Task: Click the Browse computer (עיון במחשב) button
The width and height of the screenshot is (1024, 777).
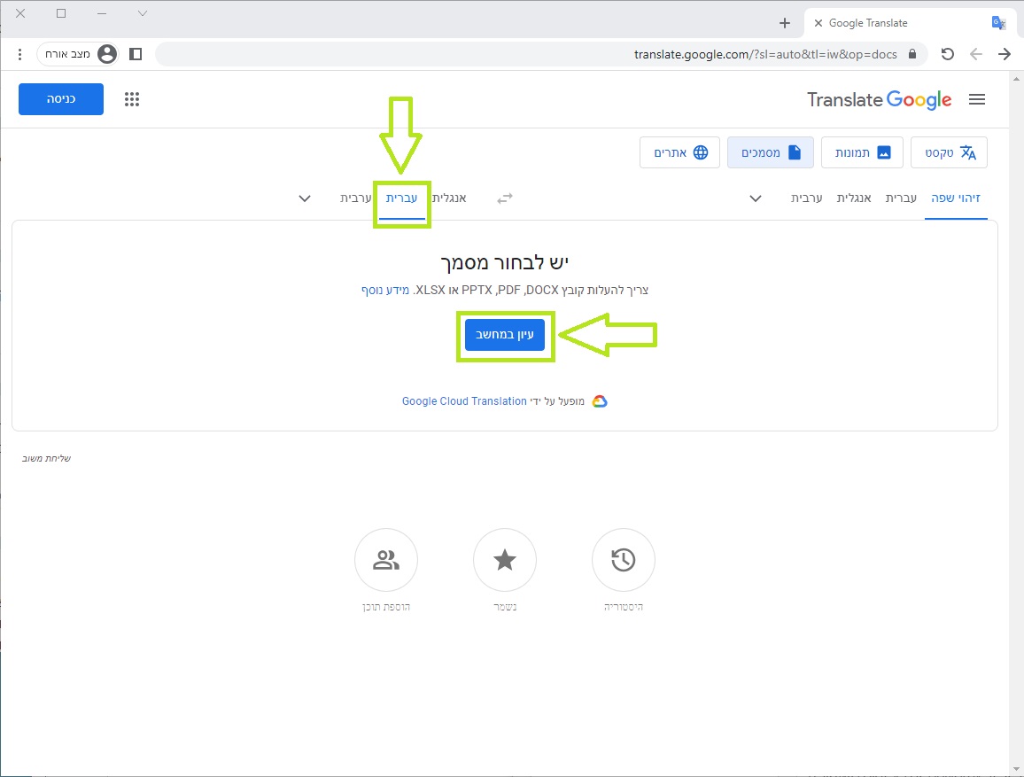Action: (505, 335)
